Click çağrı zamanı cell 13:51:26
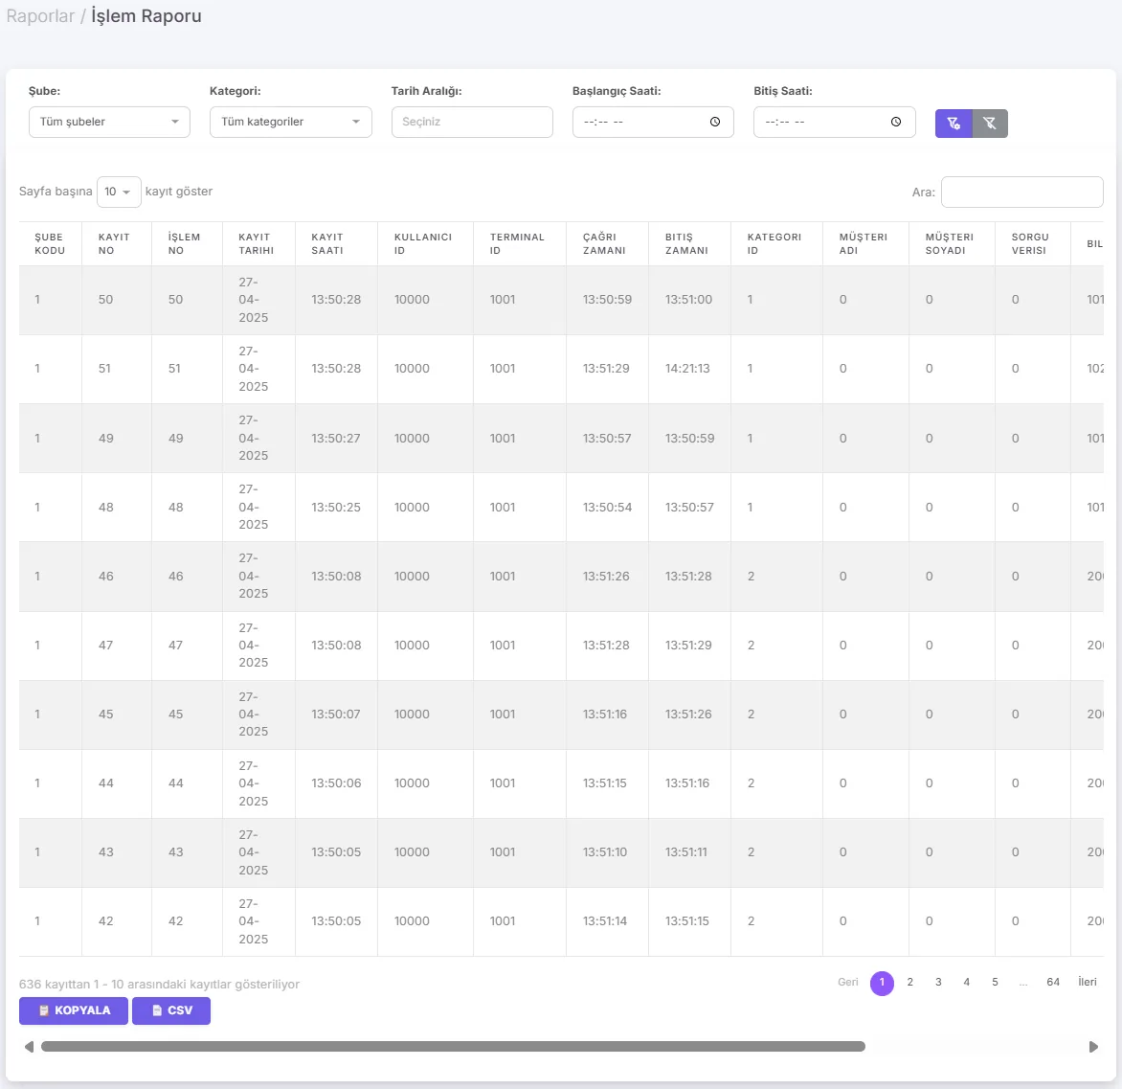 [606, 577]
